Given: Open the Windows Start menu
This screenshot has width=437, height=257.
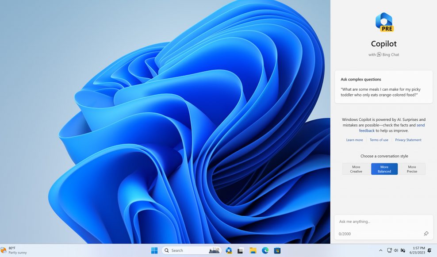Looking at the screenshot, I should pyautogui.click(x=154, y=250).
